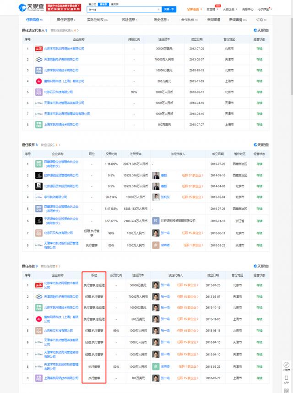The image size is (293, 393).
Task: Select the 查关系 search mode tab
Action: 115,4
